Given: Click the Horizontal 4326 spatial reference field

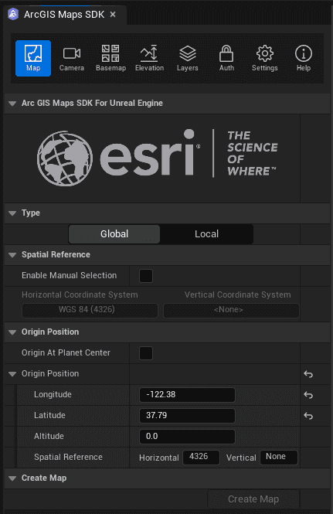Looking at the screenshot, I should (x=201, y=457).
